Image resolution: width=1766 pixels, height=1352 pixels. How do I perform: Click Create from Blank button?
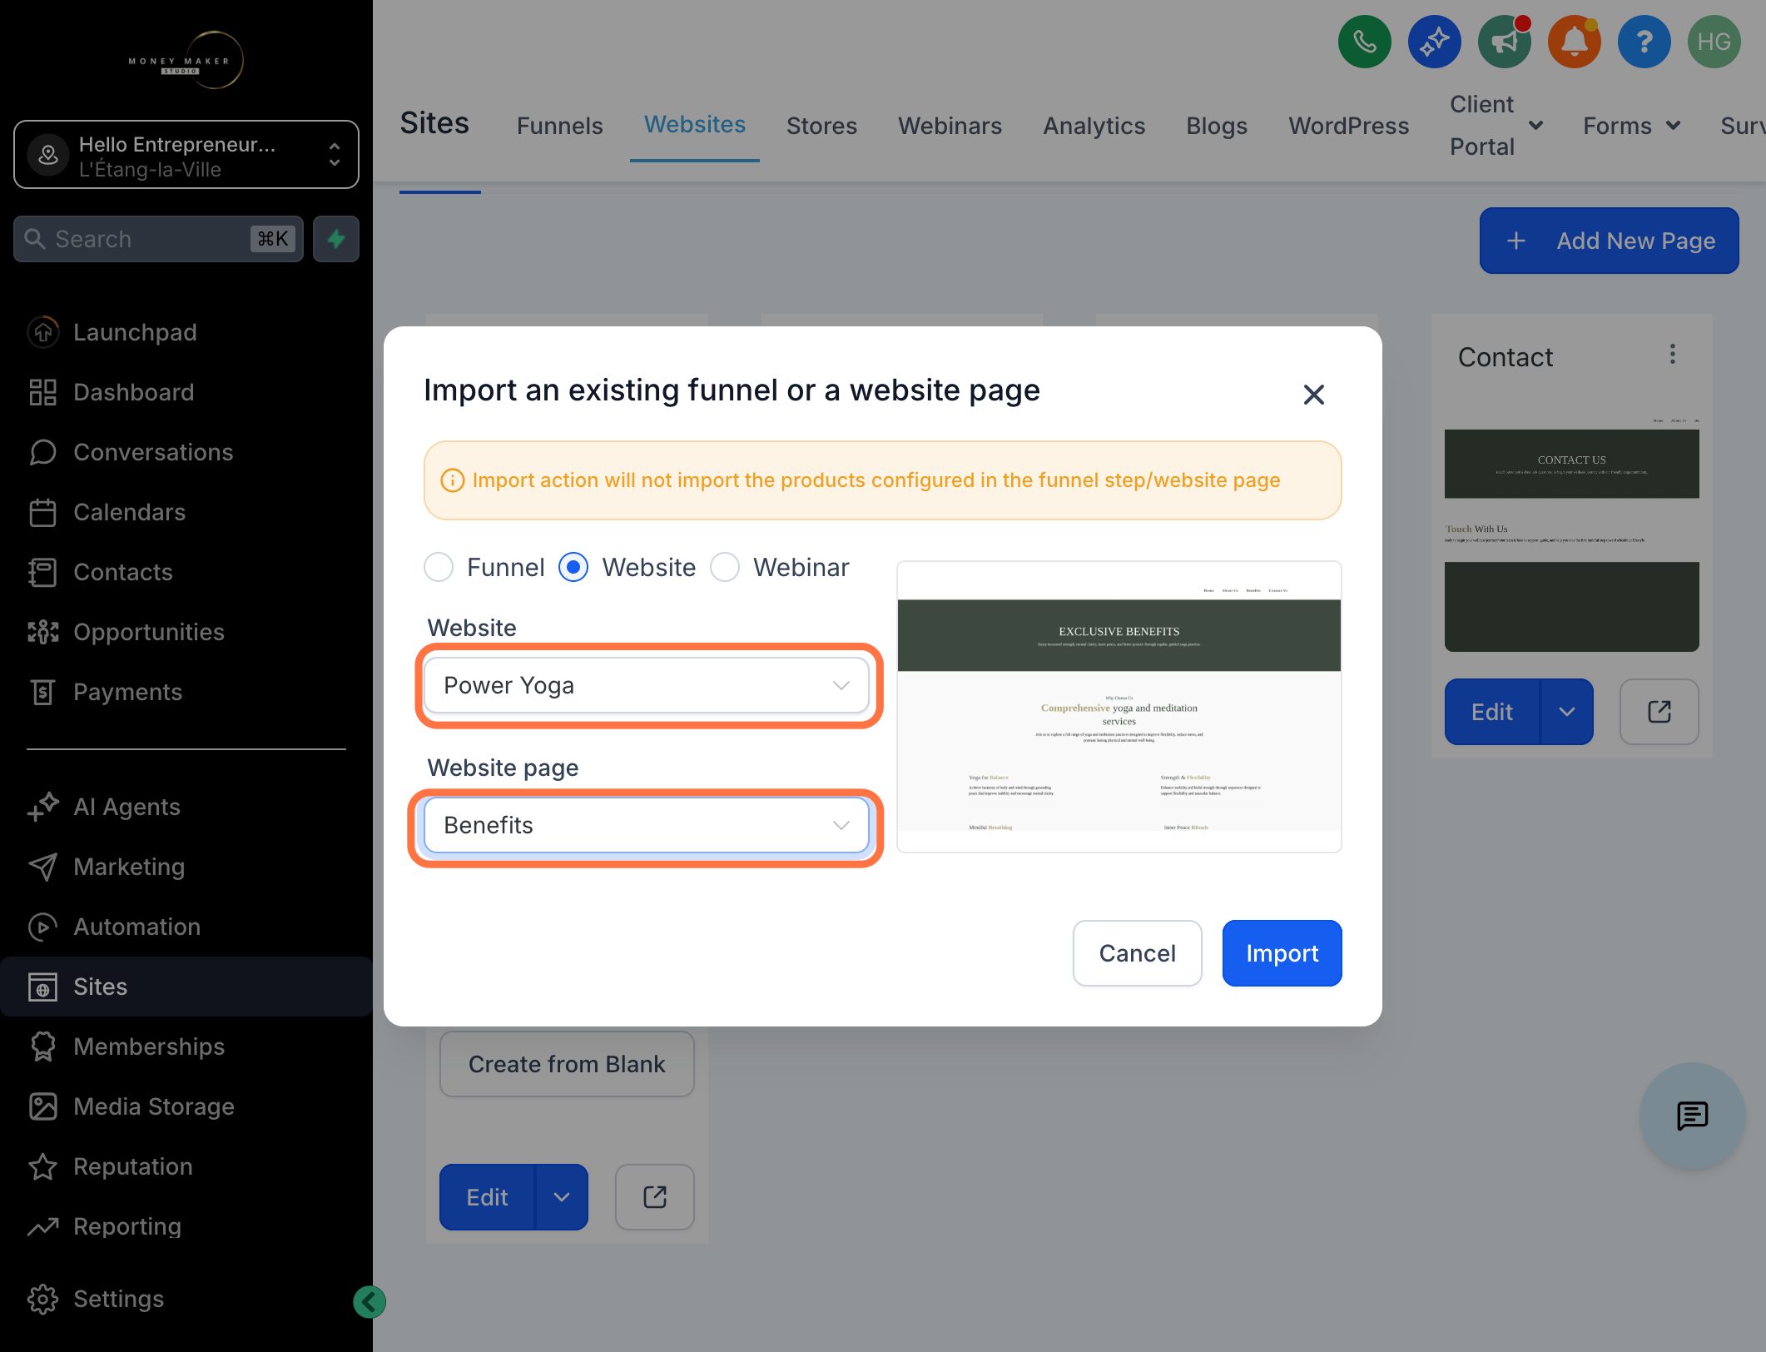(x=567, y=1064)
